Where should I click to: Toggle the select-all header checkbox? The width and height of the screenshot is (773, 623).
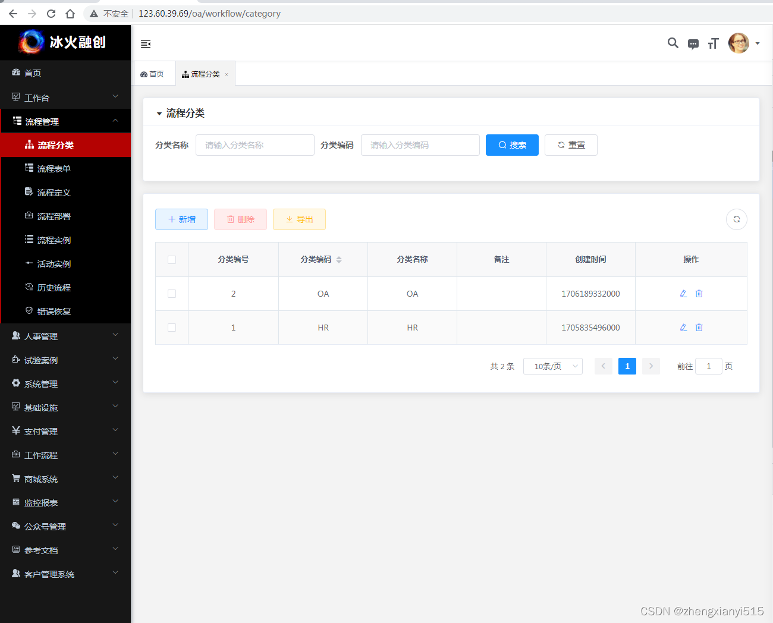172,260
